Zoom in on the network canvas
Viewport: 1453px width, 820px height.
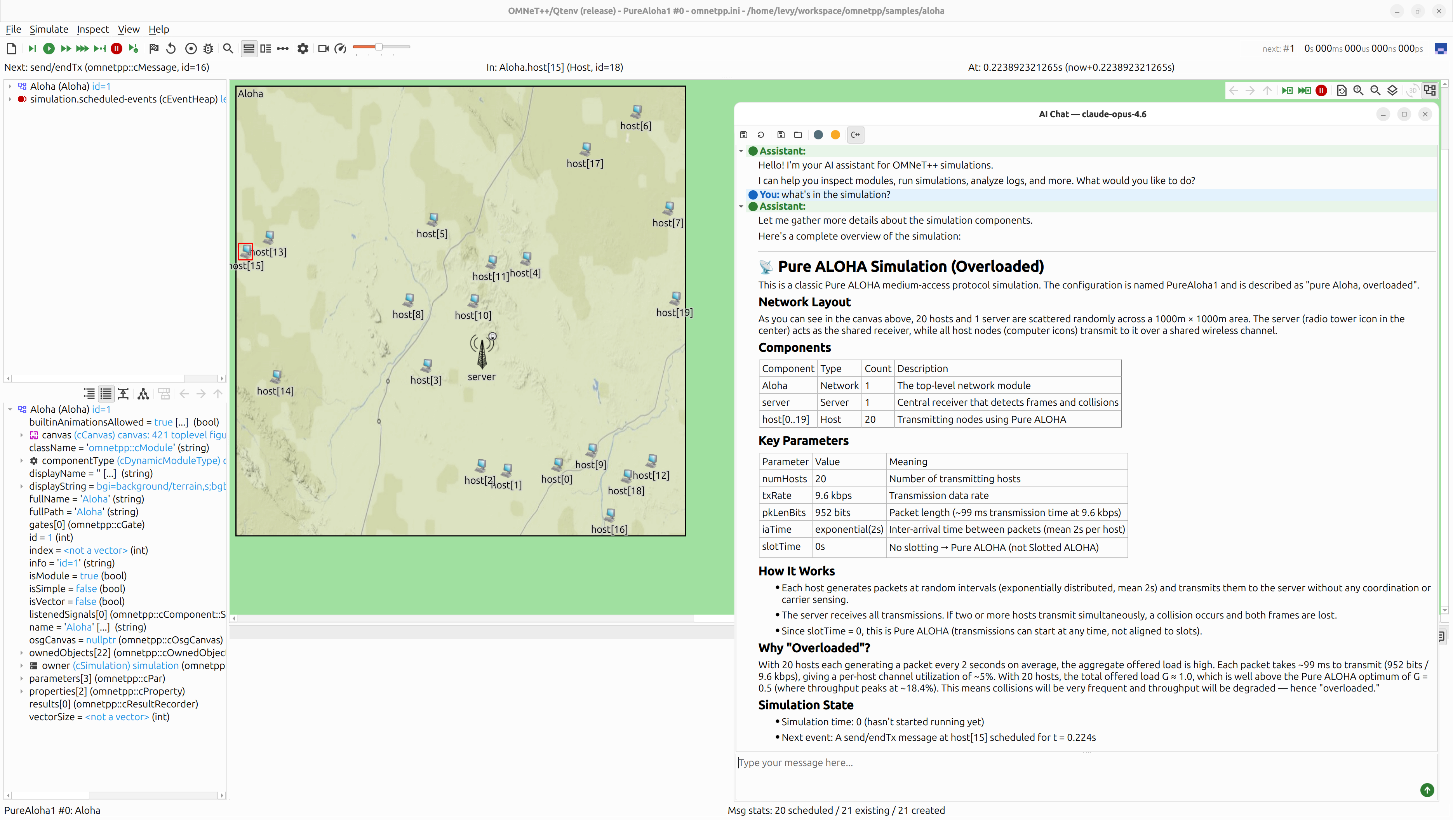pyautogui.click(x=1359, y=90)
